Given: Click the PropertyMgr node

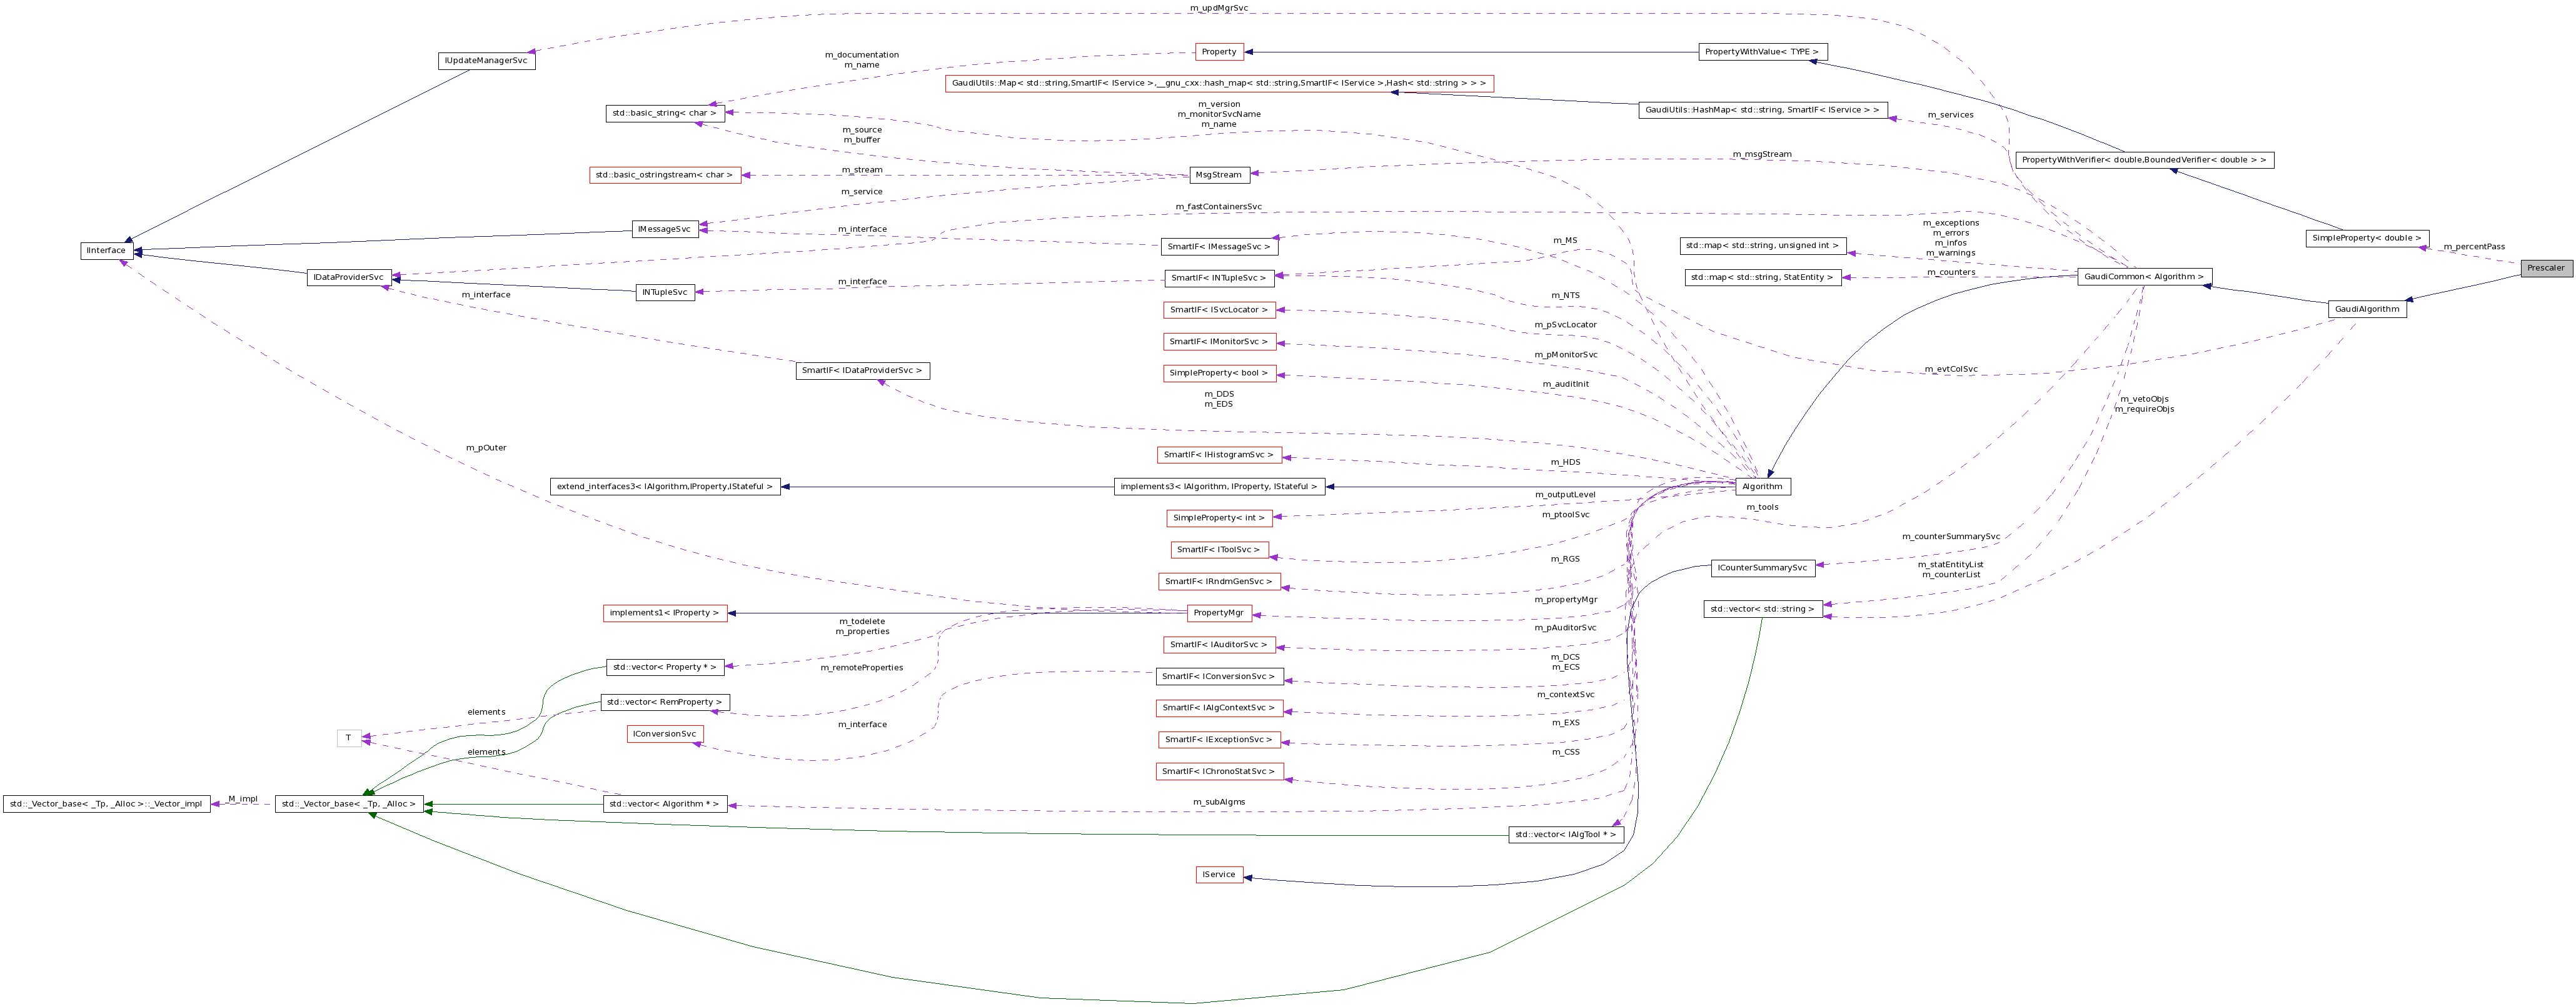Looking at the screenshot, I should click(x=1219, y=612).
